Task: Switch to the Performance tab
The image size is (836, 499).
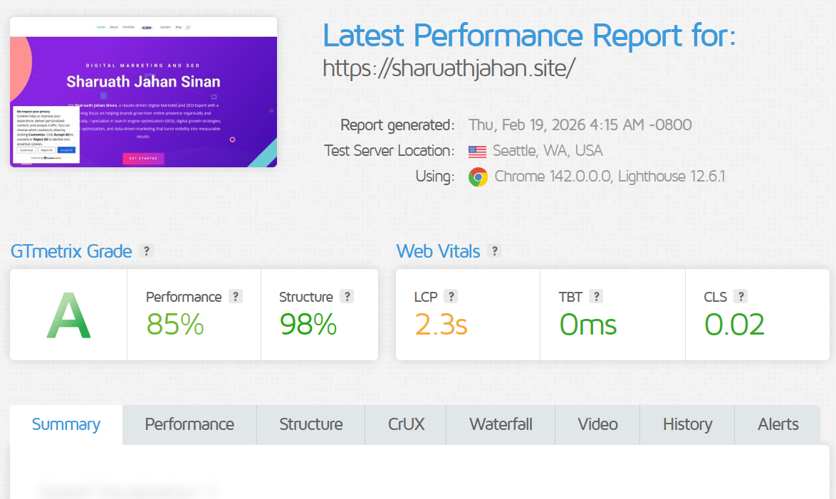Action: click(x=189, y=424)
